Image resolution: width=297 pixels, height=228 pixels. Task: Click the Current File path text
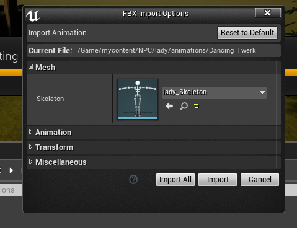point(167,50)
